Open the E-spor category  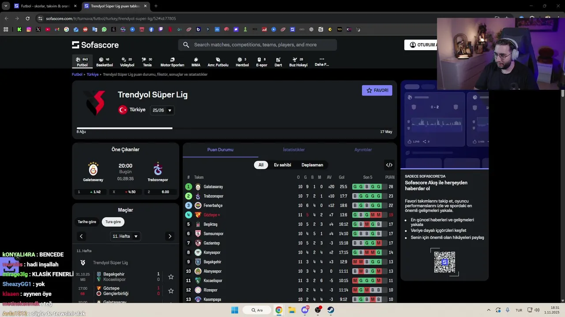(262, 62)
